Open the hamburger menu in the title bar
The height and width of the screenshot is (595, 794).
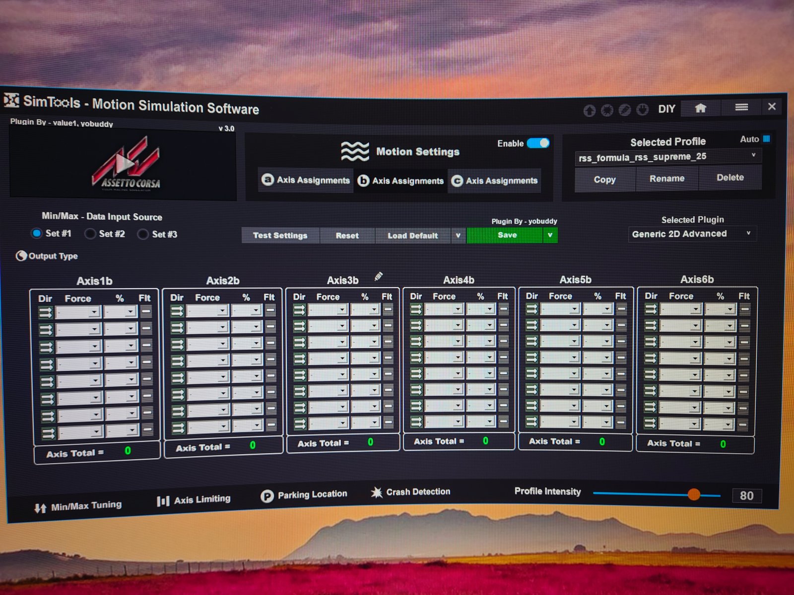pos(741,107)
